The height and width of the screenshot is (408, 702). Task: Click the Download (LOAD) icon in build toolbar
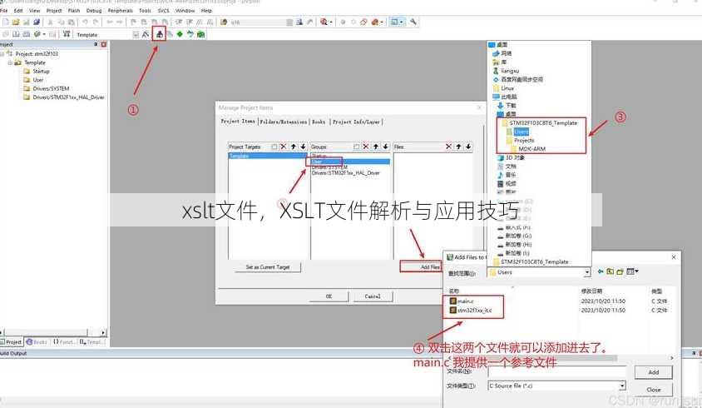click(x=67, y=34)
